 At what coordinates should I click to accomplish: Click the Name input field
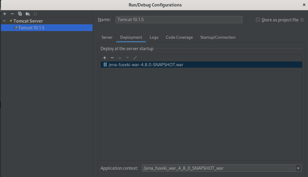[x=179, y=20]
